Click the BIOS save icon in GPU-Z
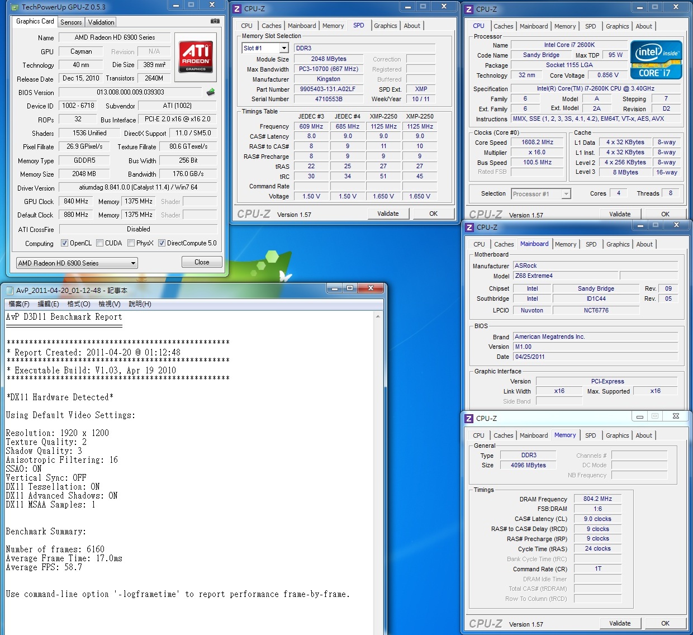The height and width of the screenshot is (635, 693). pos(211,92)
